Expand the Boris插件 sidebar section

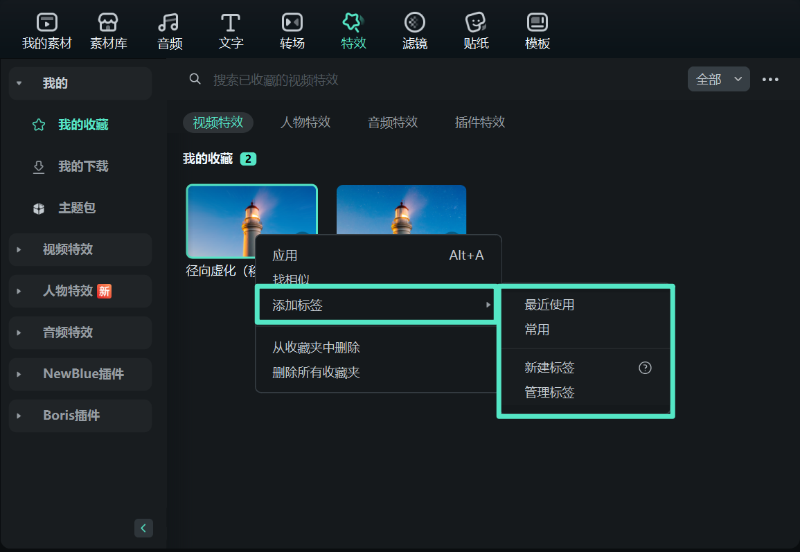[80, 416]
